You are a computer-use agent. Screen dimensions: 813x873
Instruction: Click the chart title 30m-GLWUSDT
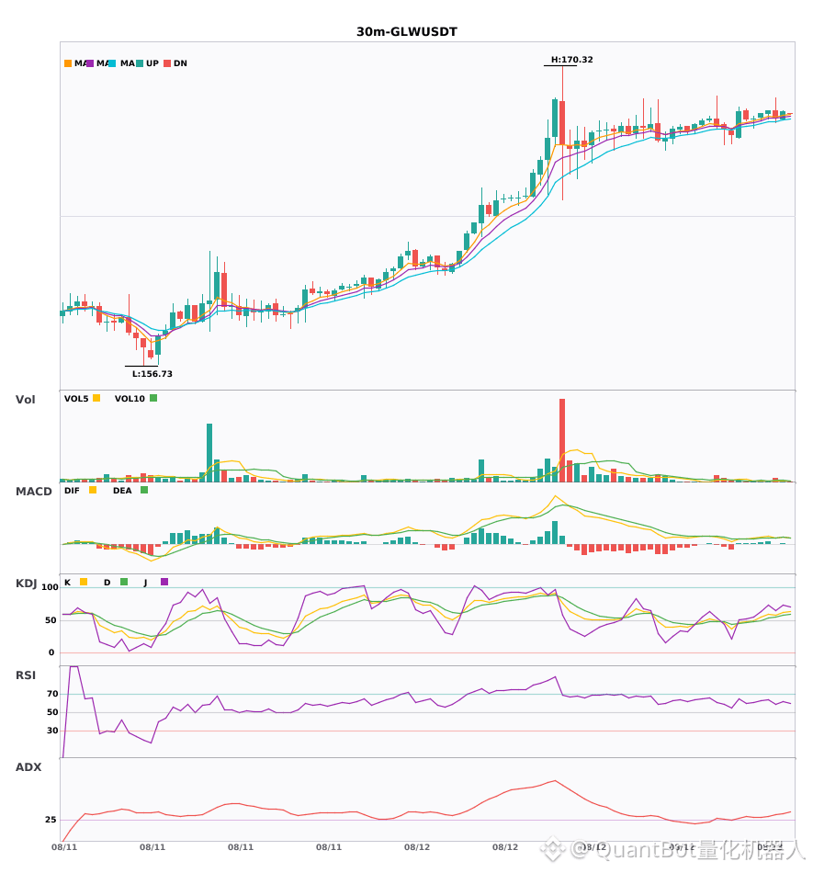407,32
